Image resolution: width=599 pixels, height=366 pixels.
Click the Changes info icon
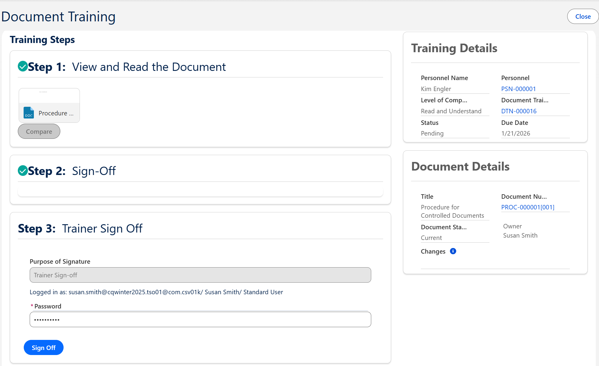(x=453, y=251)
